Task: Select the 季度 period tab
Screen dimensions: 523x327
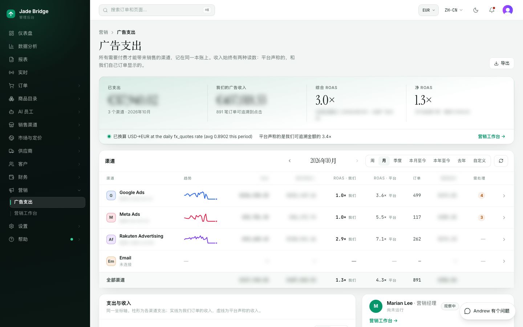Action: tap(398, 161)
